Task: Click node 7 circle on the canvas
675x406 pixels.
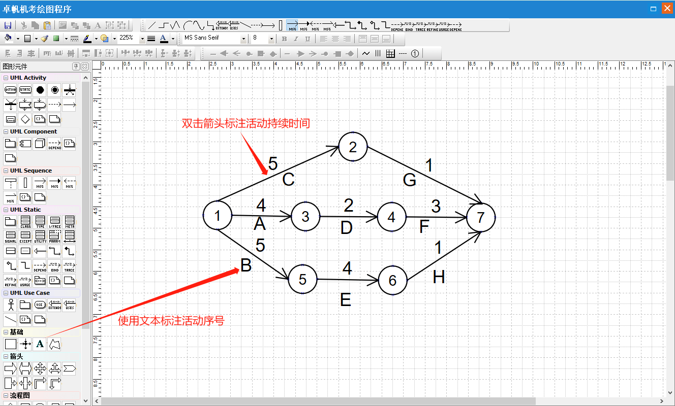Action: pyautogui.click(x=480, y=217)
